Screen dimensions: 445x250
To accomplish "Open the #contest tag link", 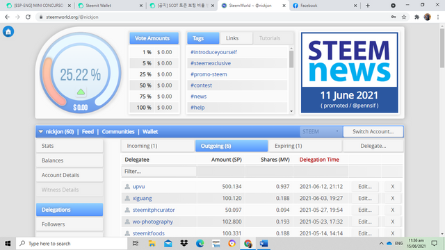I will click(x=201, y=85).
